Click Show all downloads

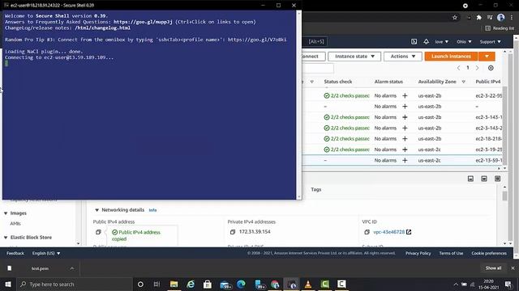pyautogui.click(x=493, y=268)
